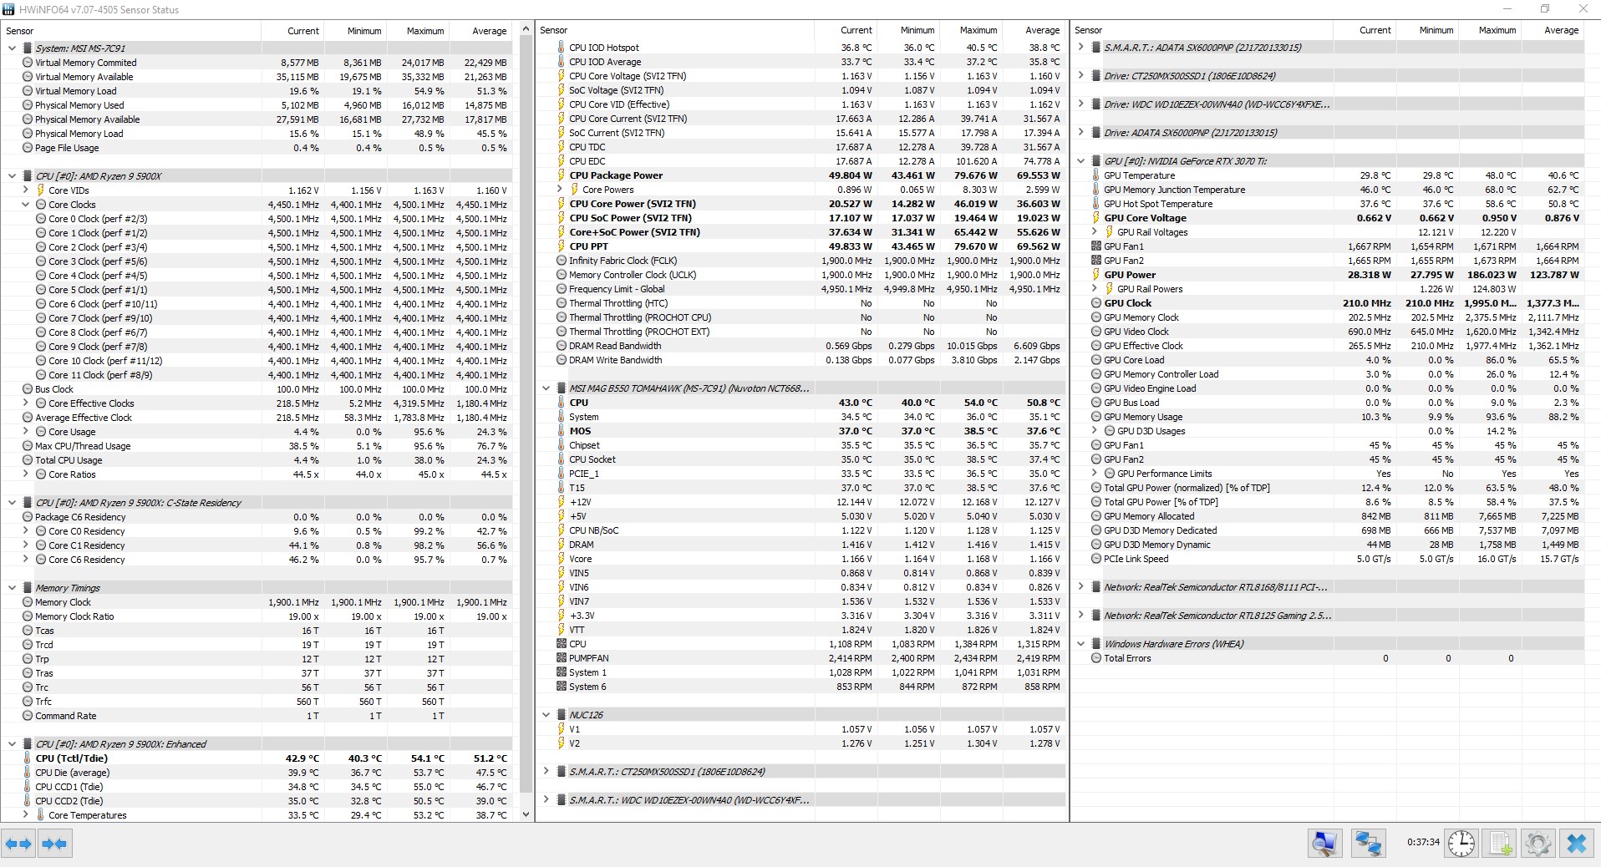Click the clock-circle icon beside Bus Clock
The image size is (1601, 867).
(x=28, y=389)
